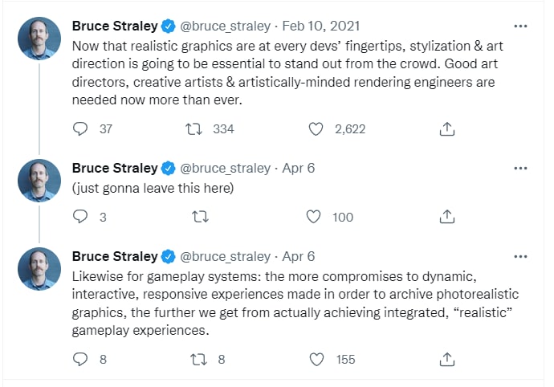The image size is (554, 387).
Task: Click Bruce Straley's avatar on the middle tweet
Action: pyautogui.click(x=39, y=180)
